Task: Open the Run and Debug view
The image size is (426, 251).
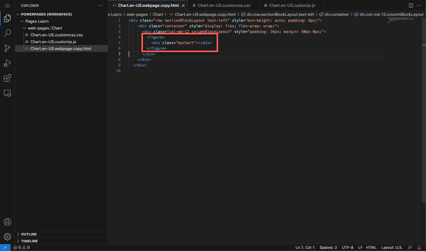Action: click(7, 63)
